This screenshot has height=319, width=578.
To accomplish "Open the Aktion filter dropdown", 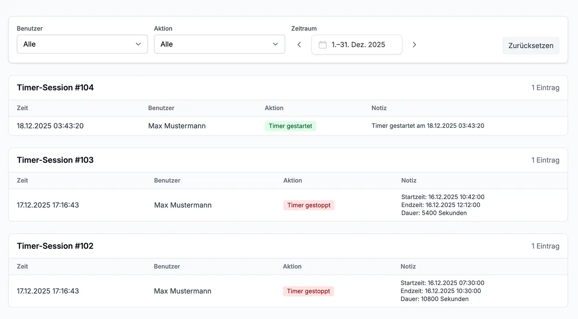I will [x=219, y=44].
